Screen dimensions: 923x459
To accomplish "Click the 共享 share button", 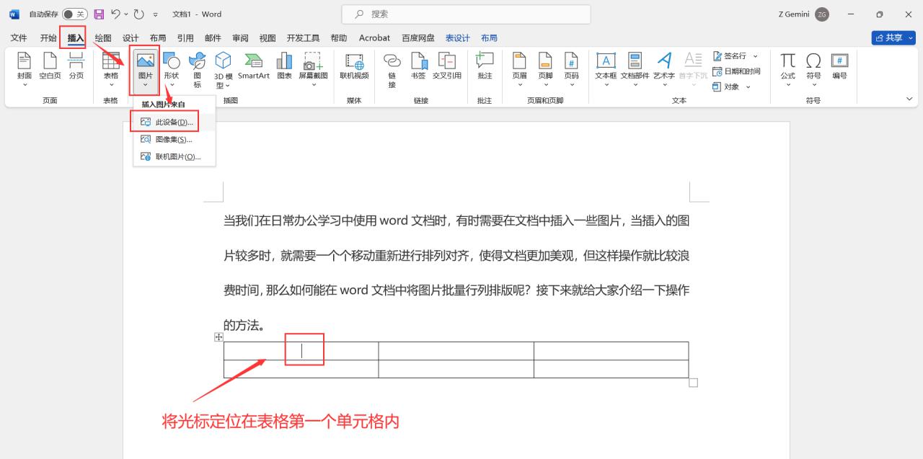I will [893, 37].
